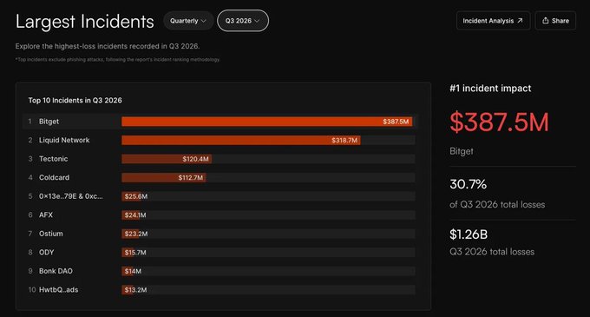Screen dimensions: 590x317
Task: Select the AFX incident row
Action: [220, 215]
